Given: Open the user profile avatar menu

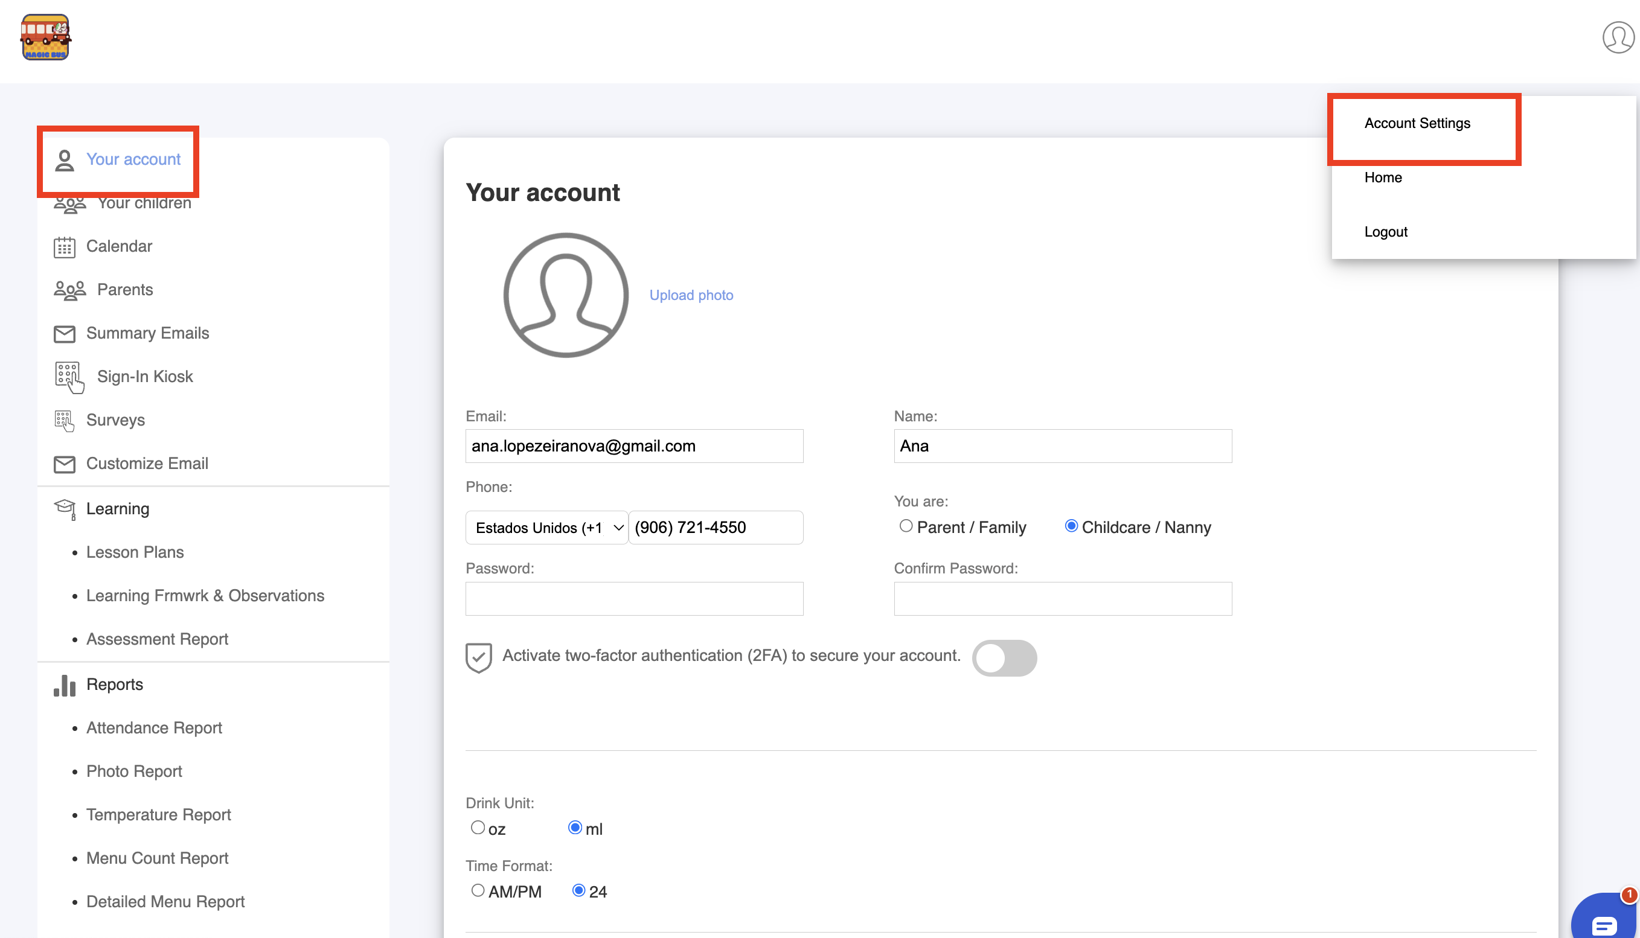Looking at the screenshot, I should point(1618,37).
